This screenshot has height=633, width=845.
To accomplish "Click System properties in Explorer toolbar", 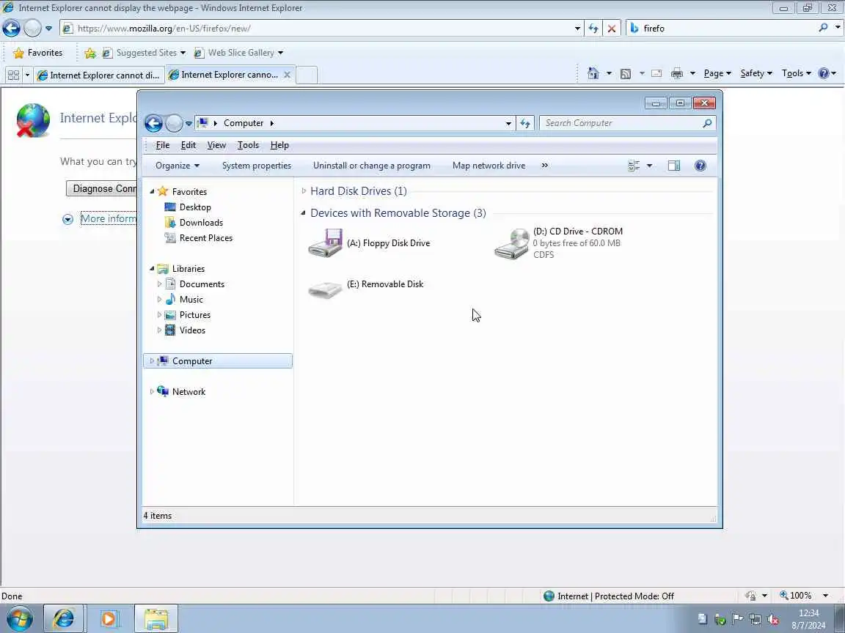I will pos(257,166).
